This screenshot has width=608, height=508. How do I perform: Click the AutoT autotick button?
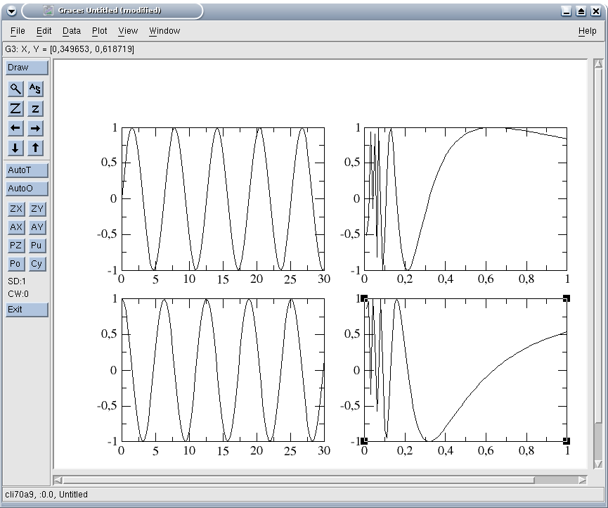coord(27,170)
